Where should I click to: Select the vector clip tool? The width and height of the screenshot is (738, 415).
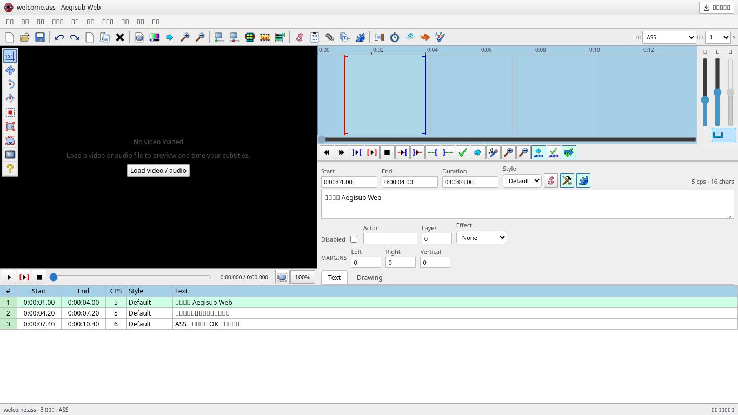(x=10, y=140)
